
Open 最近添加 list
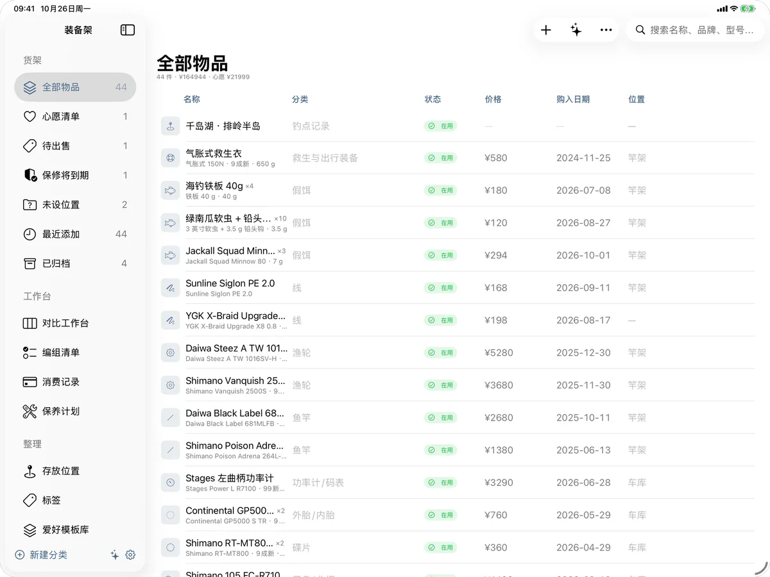pos(75,235)
